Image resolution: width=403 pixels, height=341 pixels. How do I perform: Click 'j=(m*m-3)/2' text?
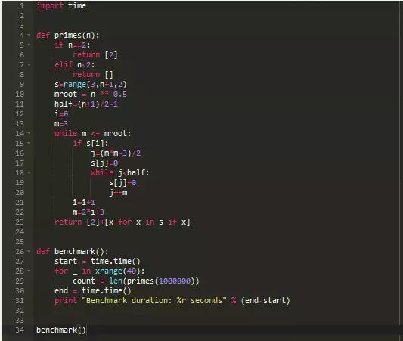coord(116,153)
